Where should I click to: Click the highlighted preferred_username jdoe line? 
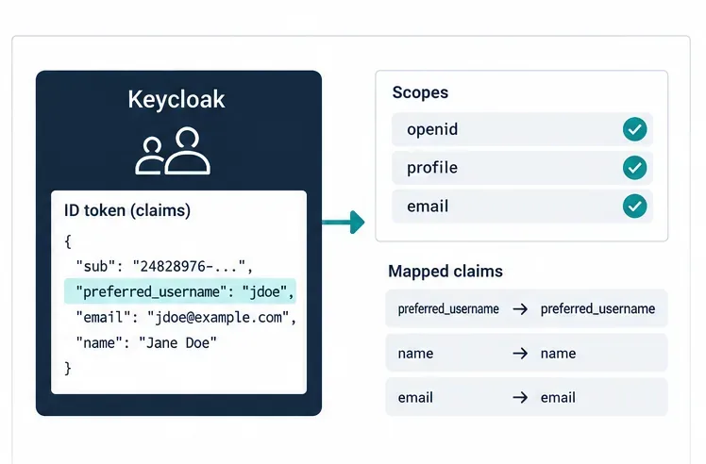tap(180, 291)
